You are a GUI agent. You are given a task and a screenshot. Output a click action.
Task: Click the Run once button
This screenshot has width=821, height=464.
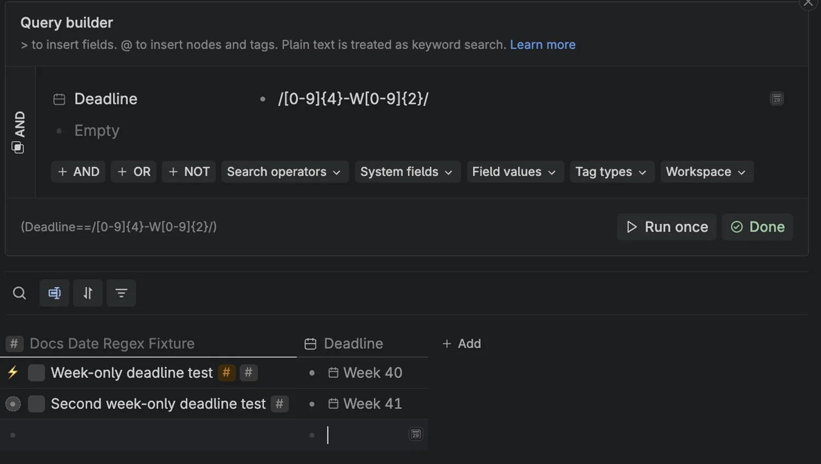click(x=667, y=227)
